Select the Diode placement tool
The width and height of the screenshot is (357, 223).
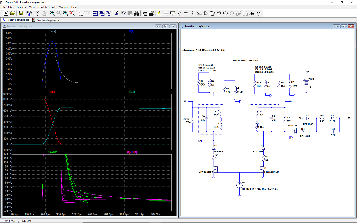[199, 13]
